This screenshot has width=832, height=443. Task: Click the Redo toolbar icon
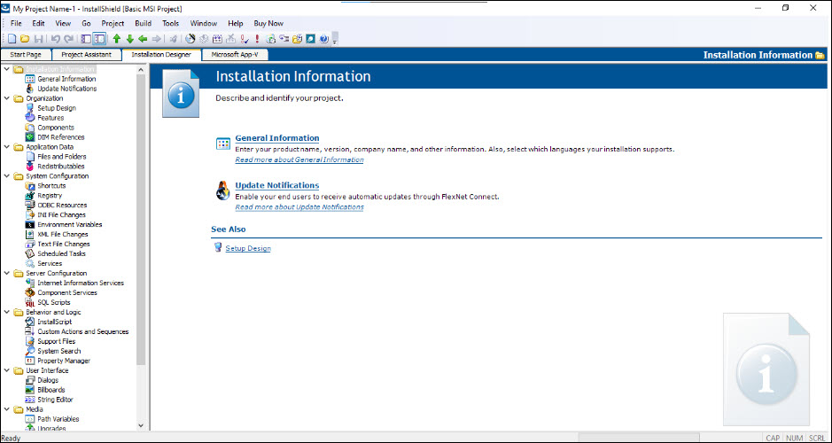click(x=69, y=39)
